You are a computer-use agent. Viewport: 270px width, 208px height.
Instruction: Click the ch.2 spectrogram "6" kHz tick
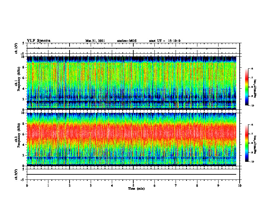pos(24,134)
